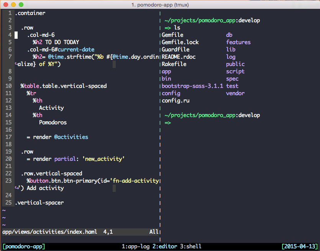The image size is (320, 251).
Task: Select the vendor directory name
Action: click(235, 93)
